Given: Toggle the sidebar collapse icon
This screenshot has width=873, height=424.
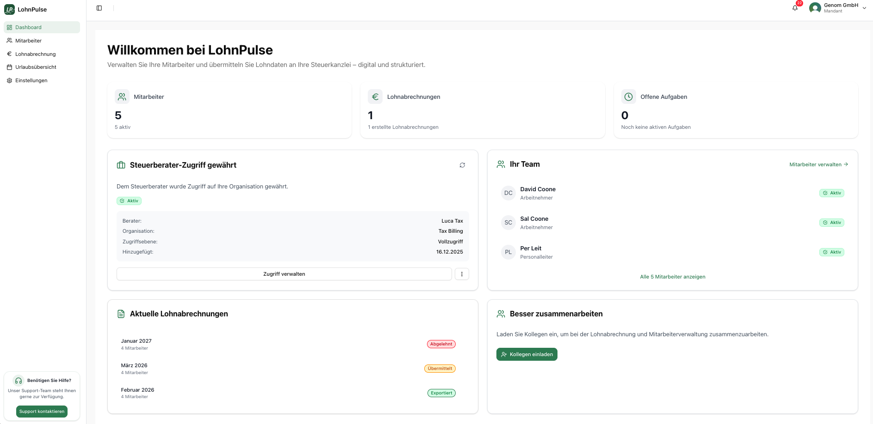Looking at the screenshot, I should 99,7.
